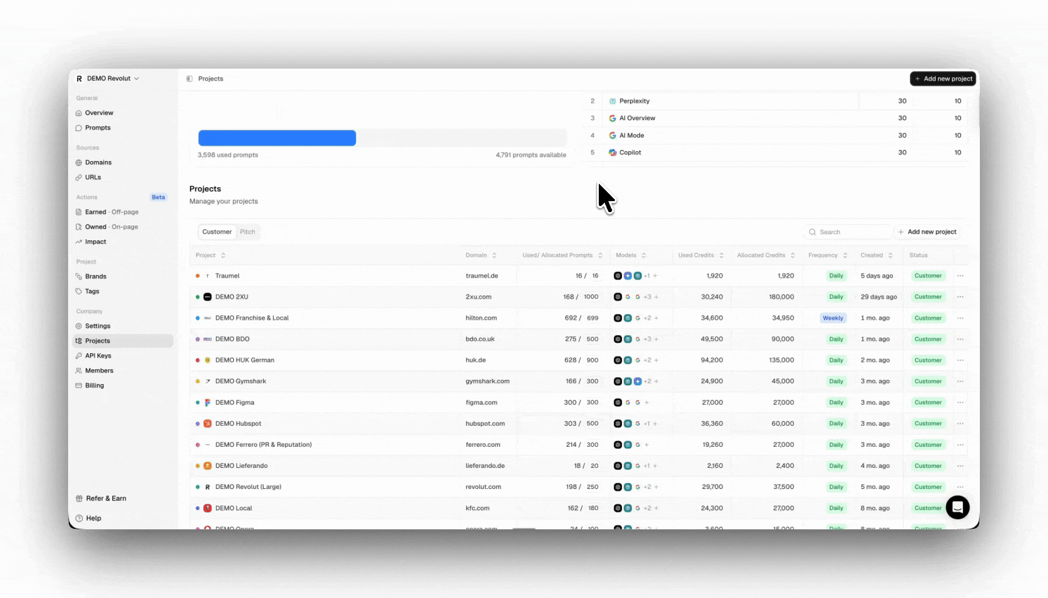Click the Weekly frequency badge for DEMO Franchise
This screenshot has height=598, width=1048.
pyautogui.click(x=833, y=318)
